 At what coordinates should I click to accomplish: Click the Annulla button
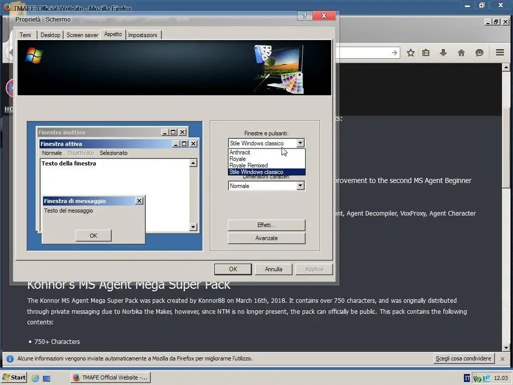pyautogui.click(x=274, y=269)
